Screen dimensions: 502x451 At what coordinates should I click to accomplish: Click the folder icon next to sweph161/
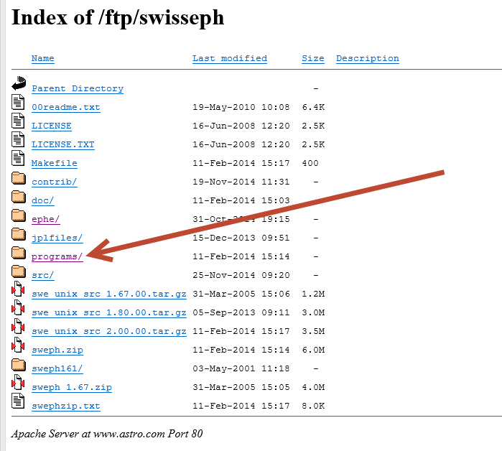coord(19,365)
